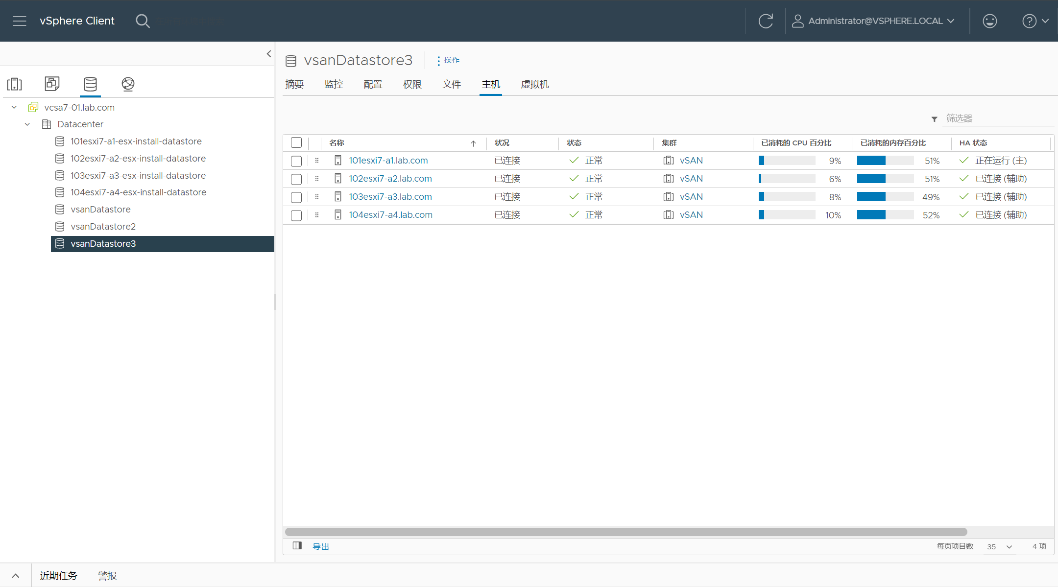The height and width of the screenshot is (587, 1058).
Task: Select vsanDatastore2 in the tree
Action: pos(103,227)
